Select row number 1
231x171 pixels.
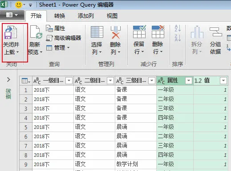tap(26, 90)
